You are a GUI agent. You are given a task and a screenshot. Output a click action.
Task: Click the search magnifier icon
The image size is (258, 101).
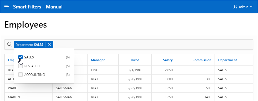pos(10,44)
